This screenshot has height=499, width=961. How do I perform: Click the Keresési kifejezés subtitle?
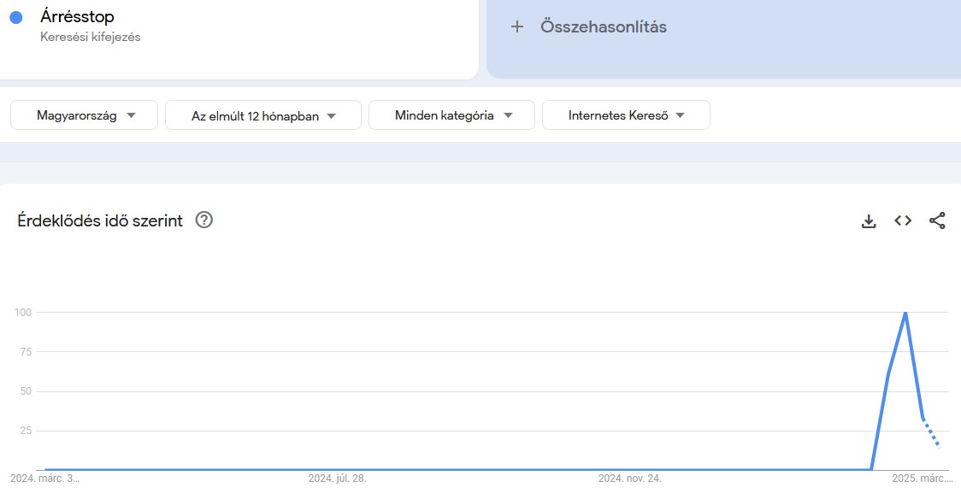point(90,37)
